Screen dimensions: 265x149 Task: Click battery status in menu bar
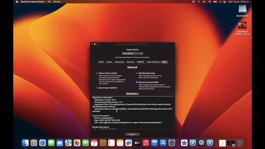[x=215, y=2]
